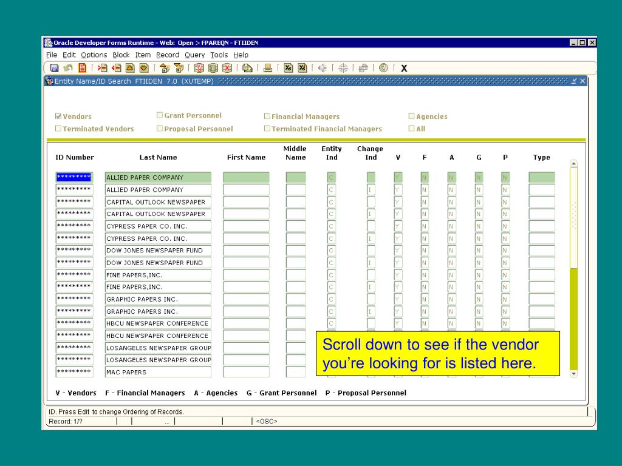Click the Xs icon with red mark
Image resolution: width=622 pixels, height=466 pixels.
pyautogui.click(x=302, y=68)
